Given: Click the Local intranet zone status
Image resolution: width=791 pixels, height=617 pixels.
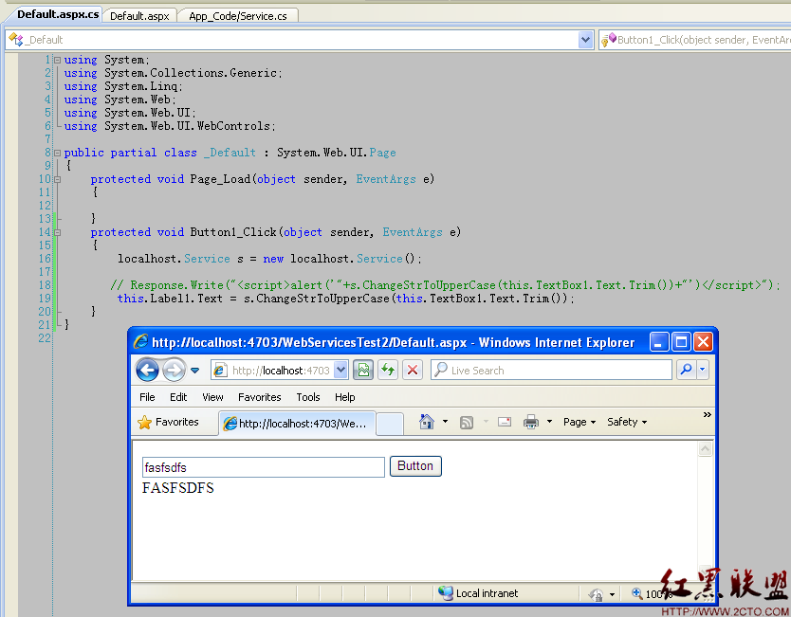Looking at the screenshot, I should click(x=478, y=593).
